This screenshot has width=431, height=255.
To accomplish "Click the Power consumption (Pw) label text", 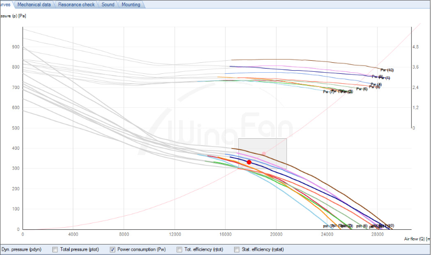I will click(x=140, y=250).
